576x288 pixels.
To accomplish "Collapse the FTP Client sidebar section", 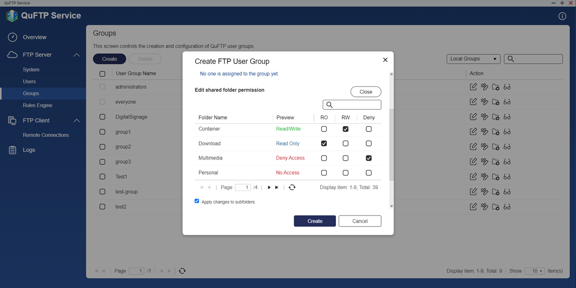I will tap(76, 120).
